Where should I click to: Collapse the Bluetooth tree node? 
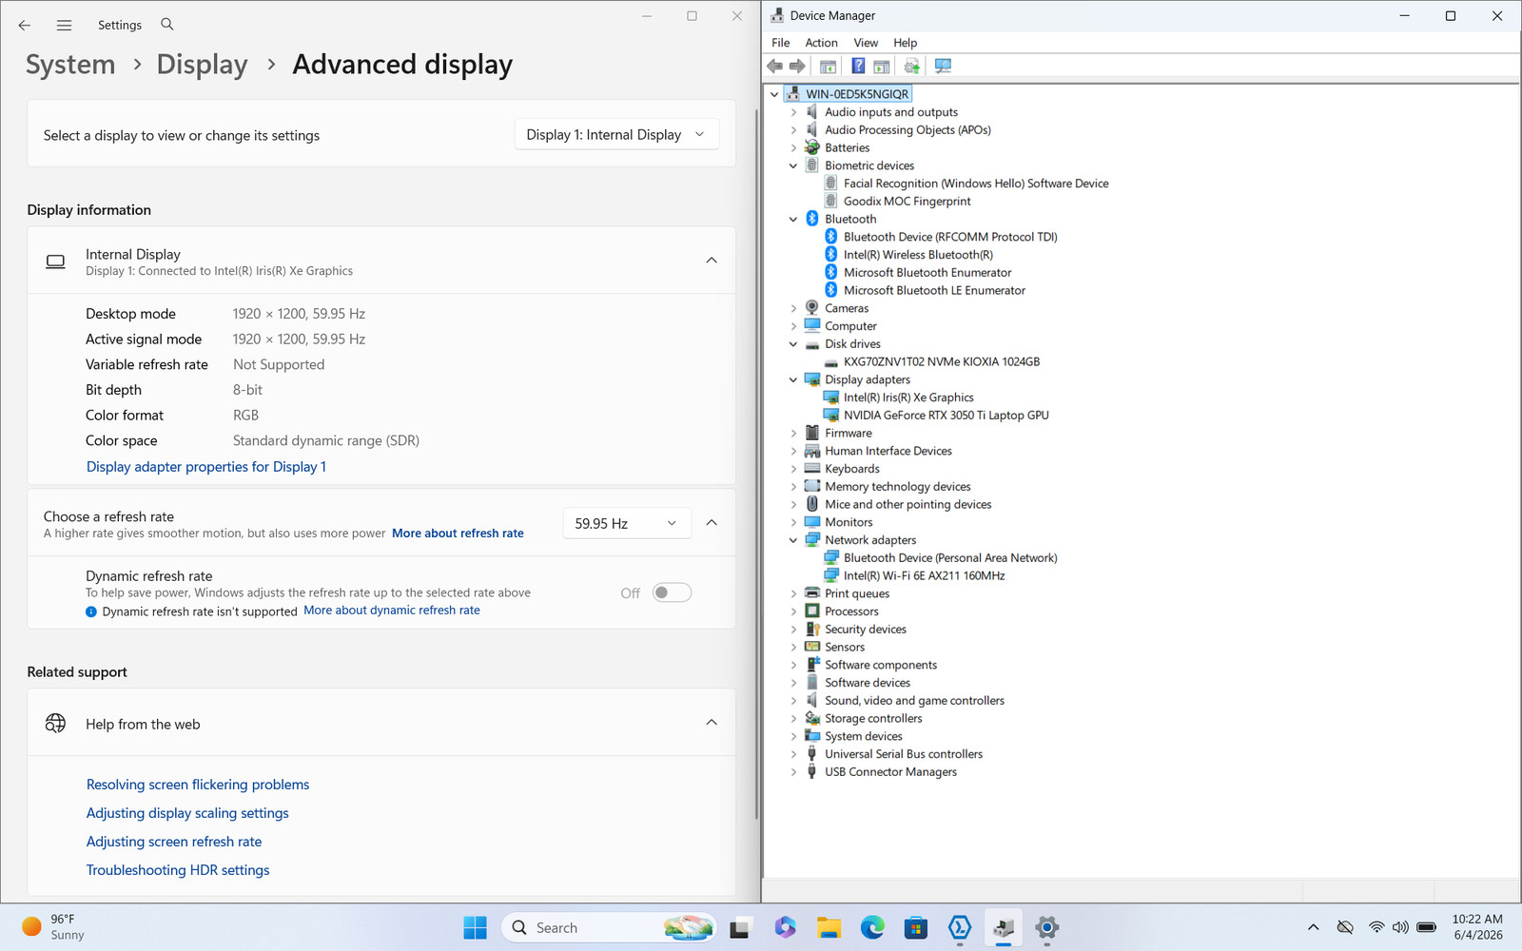(793, 219)
